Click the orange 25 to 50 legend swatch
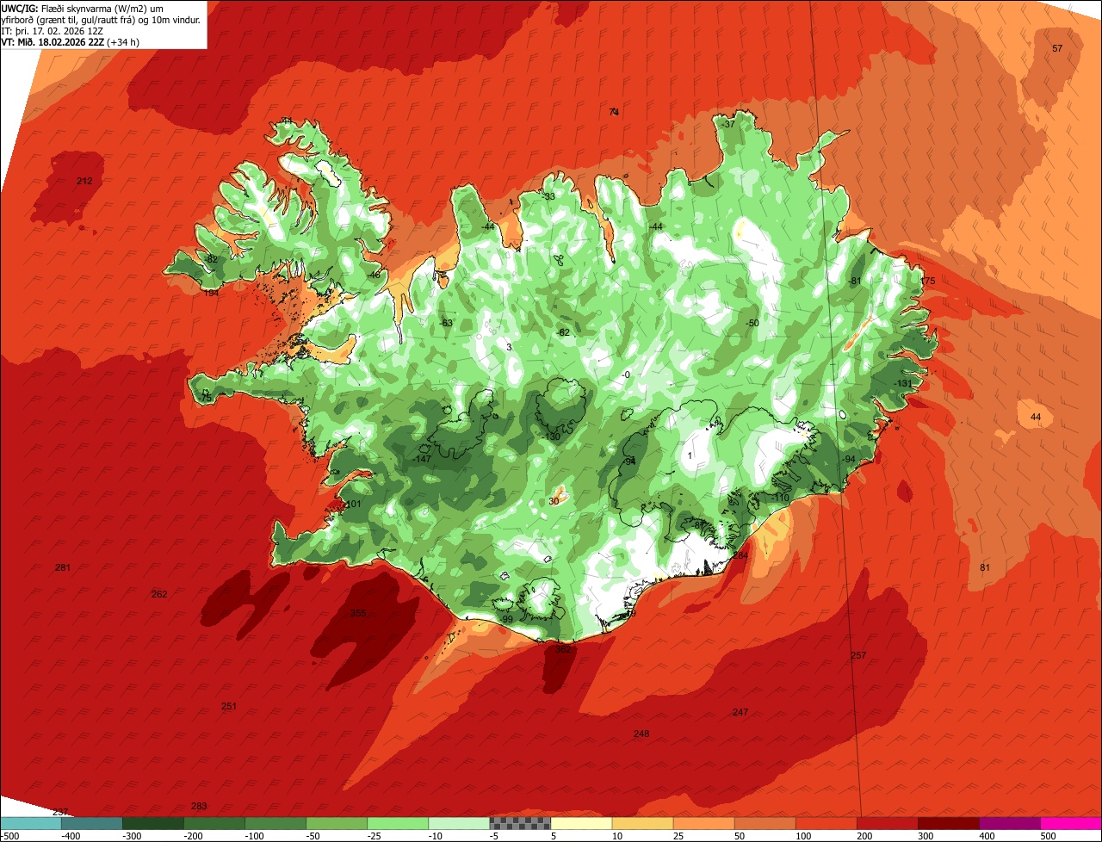Screen dimensions: 1102x842 pyautogui.click(x=703, y=823)
